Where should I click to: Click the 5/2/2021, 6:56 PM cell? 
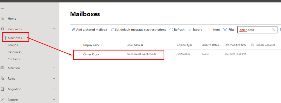235,54
